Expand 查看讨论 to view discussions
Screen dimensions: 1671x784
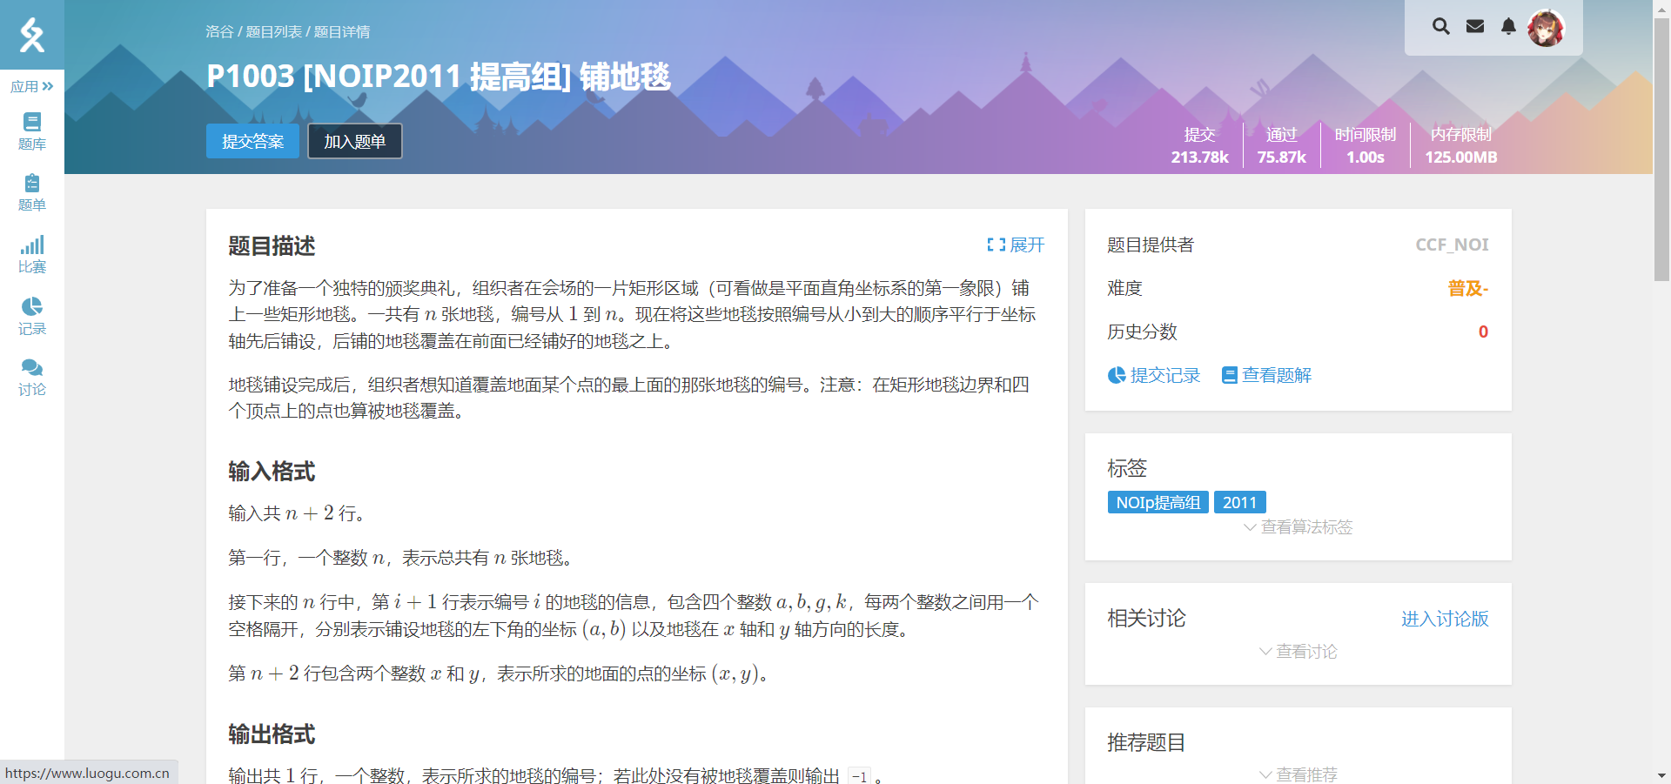coord(1297,651)
